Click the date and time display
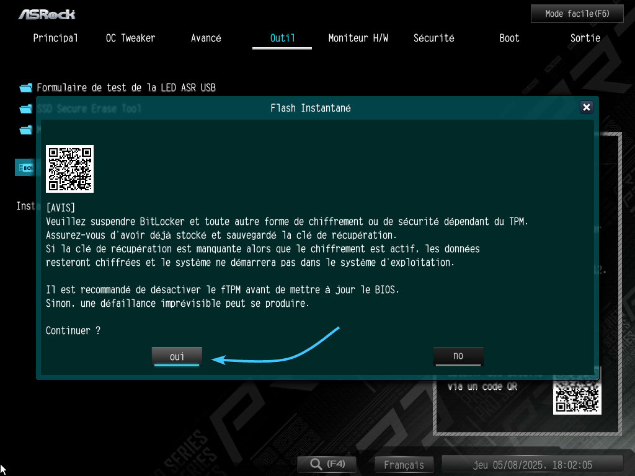 click(x=532, y=465)
